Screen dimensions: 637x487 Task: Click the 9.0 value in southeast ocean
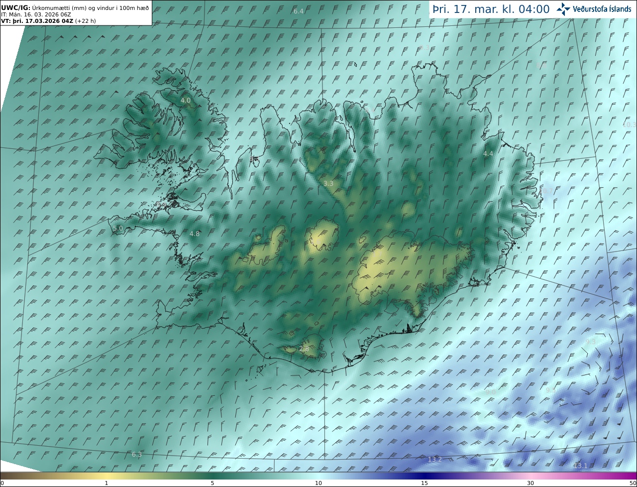point(491,392)
